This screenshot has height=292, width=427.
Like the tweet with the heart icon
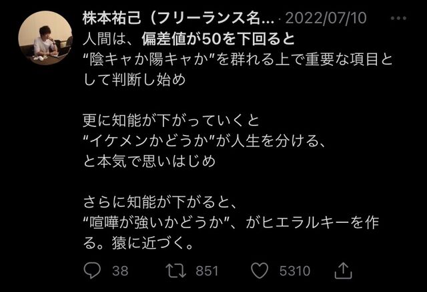pos(260,271)
